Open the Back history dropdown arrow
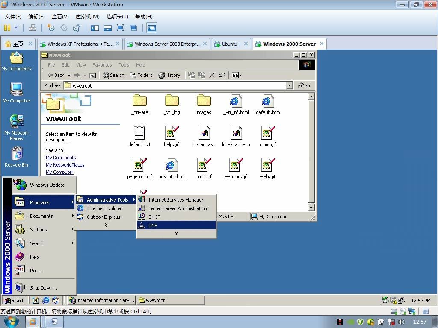The height and width of the screenshot is (328, 438). (x=69, y=75)
